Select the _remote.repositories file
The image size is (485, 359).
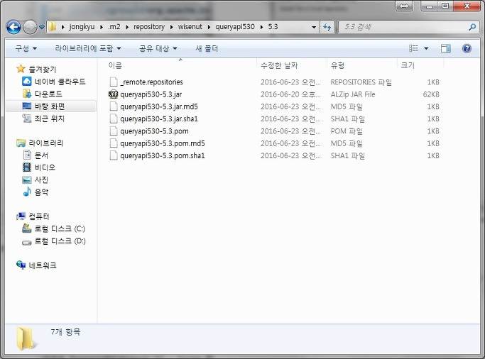tap(151, 82)
